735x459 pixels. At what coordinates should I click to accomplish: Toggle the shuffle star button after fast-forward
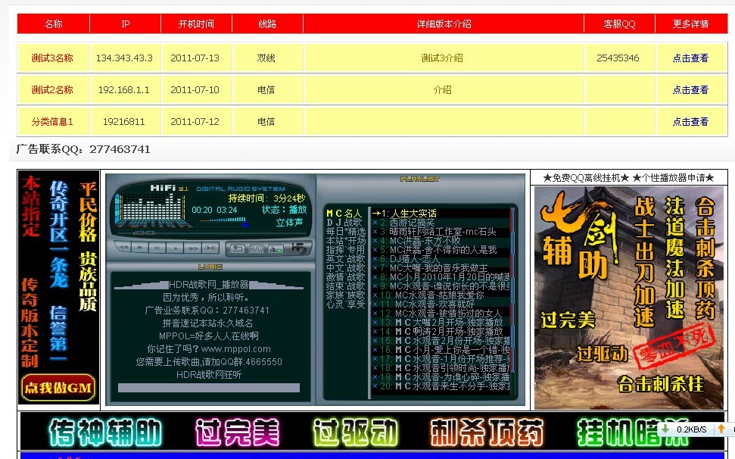click(209, 248)
